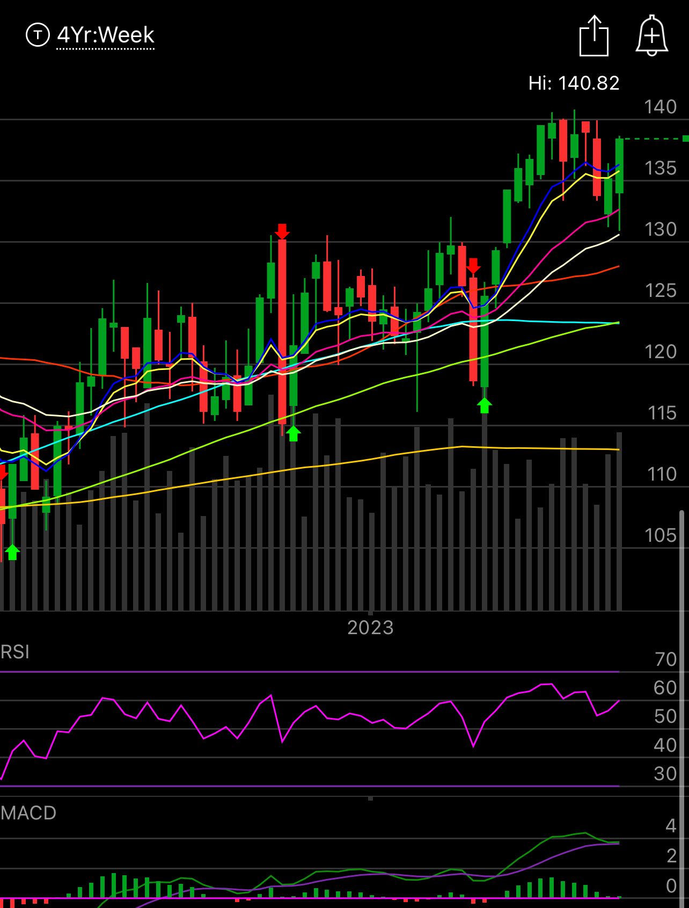
Task: Tap the 115 price axis label
Action: [x=662, y=413]
